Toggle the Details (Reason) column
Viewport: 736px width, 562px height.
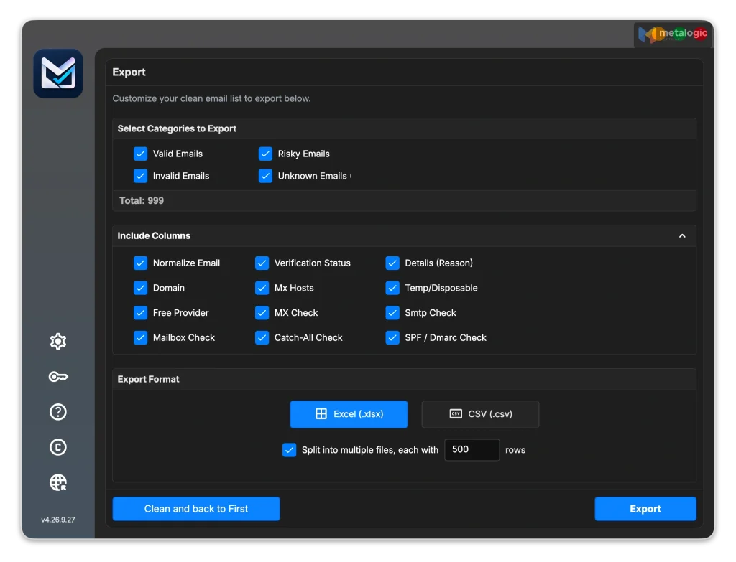392,263
